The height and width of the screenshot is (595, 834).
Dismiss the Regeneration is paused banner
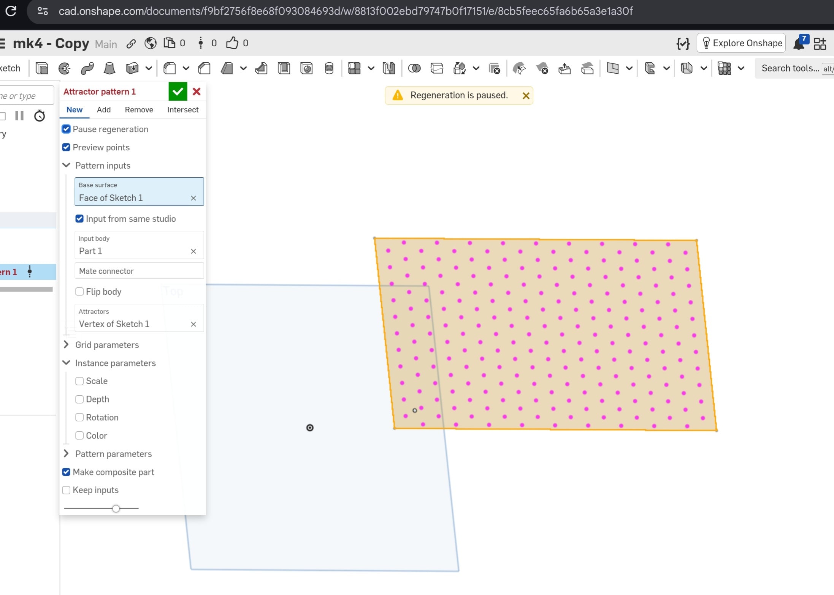[526, 96]
